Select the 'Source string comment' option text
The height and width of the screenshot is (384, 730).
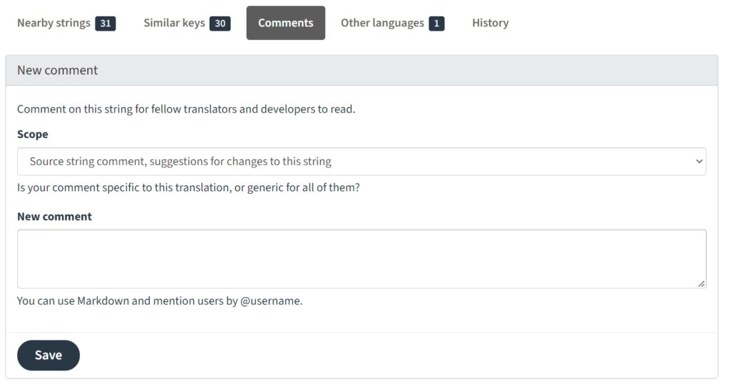point(180,162)
